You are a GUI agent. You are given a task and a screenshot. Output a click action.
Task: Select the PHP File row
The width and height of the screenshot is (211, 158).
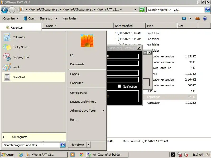click(x=170, y=91)
